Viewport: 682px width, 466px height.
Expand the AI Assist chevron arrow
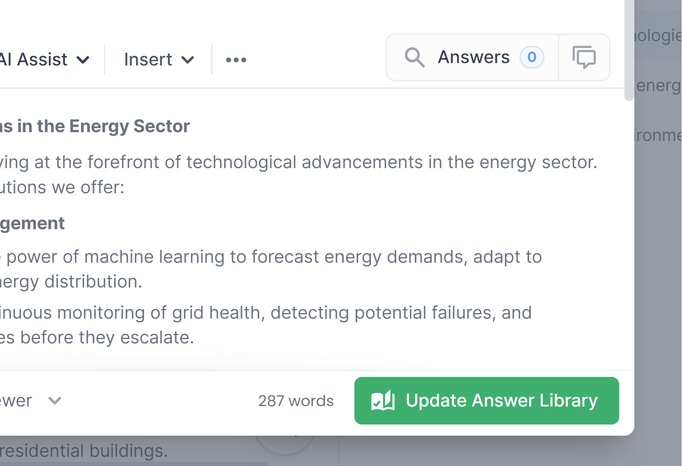tap(83, 60)
